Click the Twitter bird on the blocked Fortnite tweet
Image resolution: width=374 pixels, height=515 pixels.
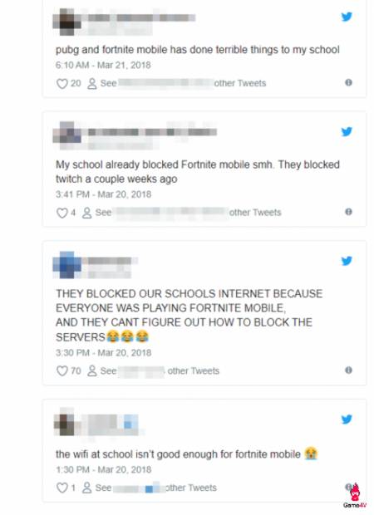click(347, 131)
